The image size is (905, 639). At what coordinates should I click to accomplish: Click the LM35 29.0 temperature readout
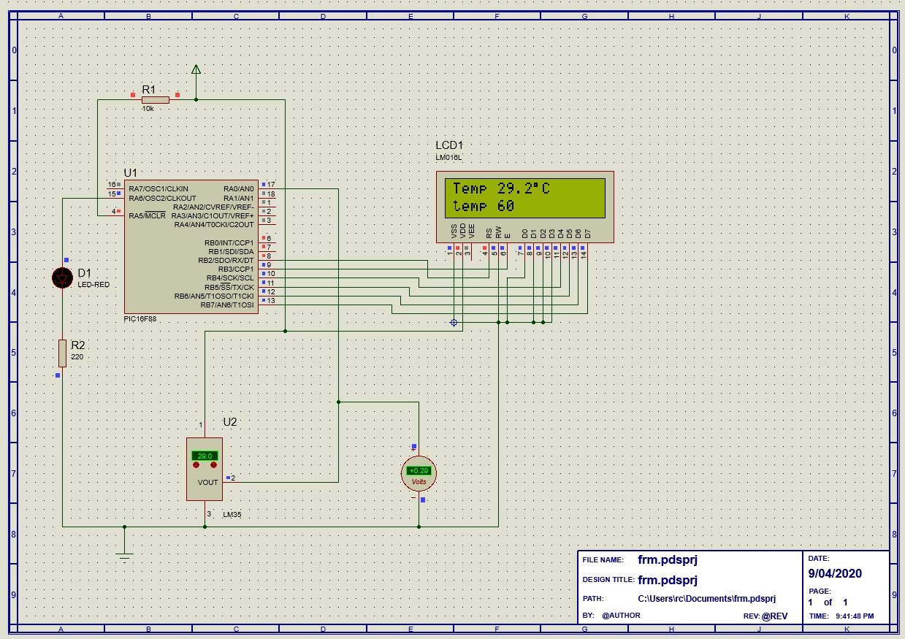[205, 456]
